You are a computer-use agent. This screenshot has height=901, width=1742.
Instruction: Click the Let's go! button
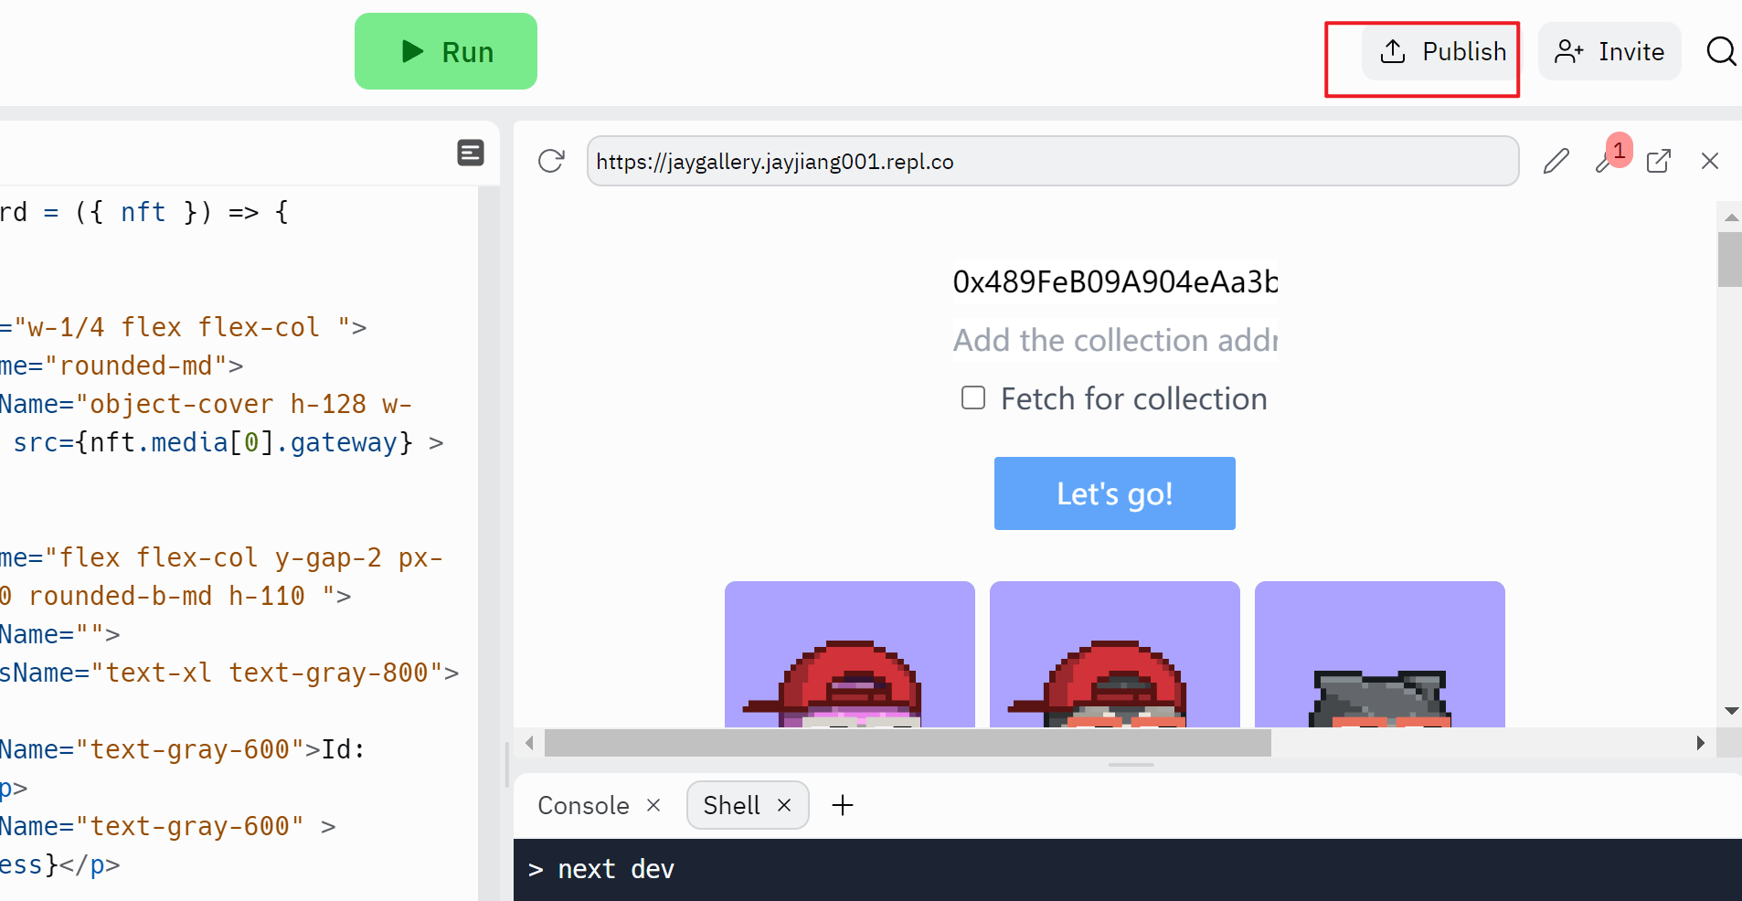click(x=1115, y=493)
